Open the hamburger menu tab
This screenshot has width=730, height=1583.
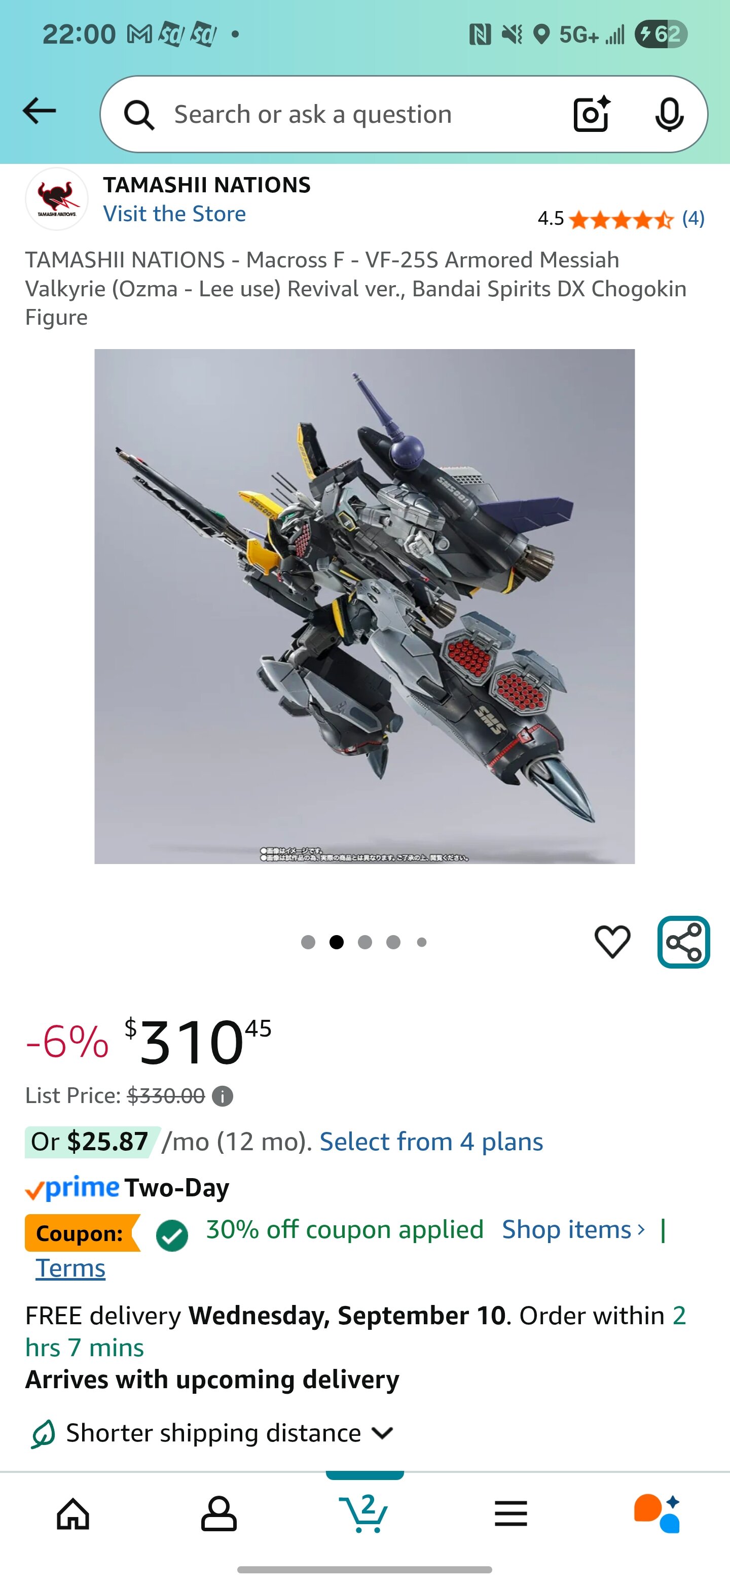click(511, 1513)
